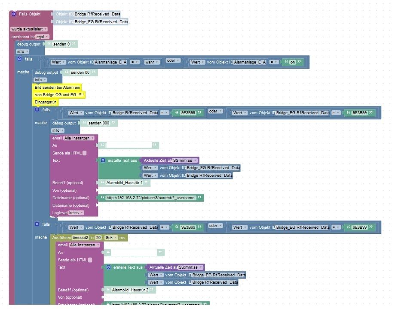Image resolution: width=404 pixels, height=327 pixels.
Task: Open the 'Sek' time unit dropdown
Action: point(111,237)
